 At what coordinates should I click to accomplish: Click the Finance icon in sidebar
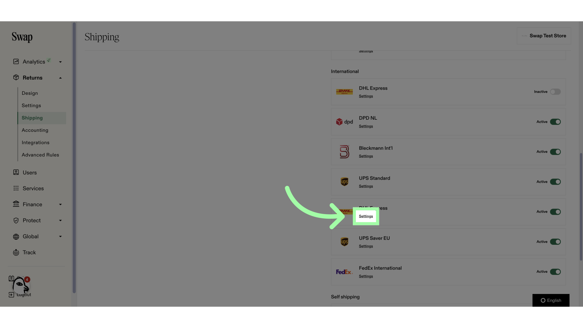15,204
